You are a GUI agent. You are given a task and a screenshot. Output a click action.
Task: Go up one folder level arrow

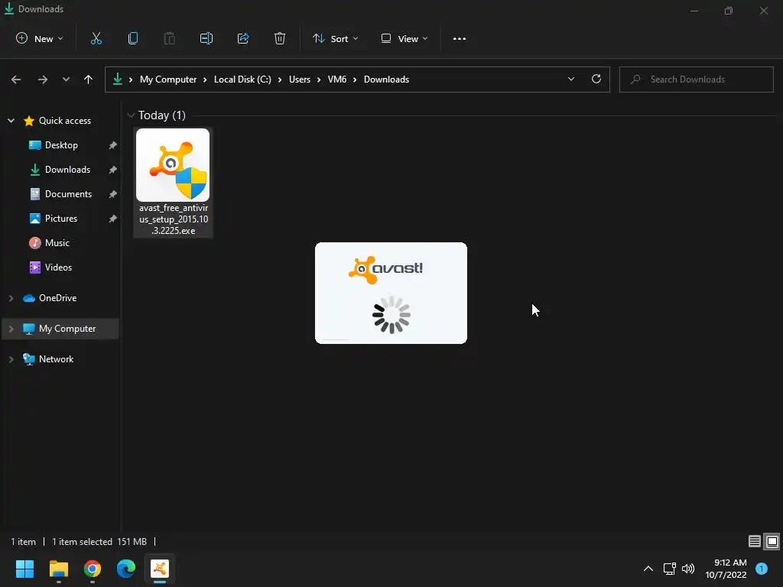click(89, 79)
